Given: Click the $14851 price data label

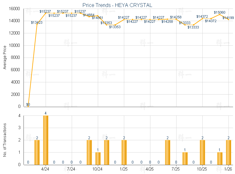Looking at the screenshot, I should (x=97, y=18).
